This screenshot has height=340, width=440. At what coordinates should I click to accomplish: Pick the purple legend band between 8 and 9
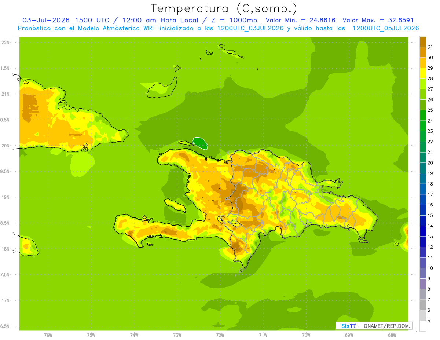click(x=423, y=284)
